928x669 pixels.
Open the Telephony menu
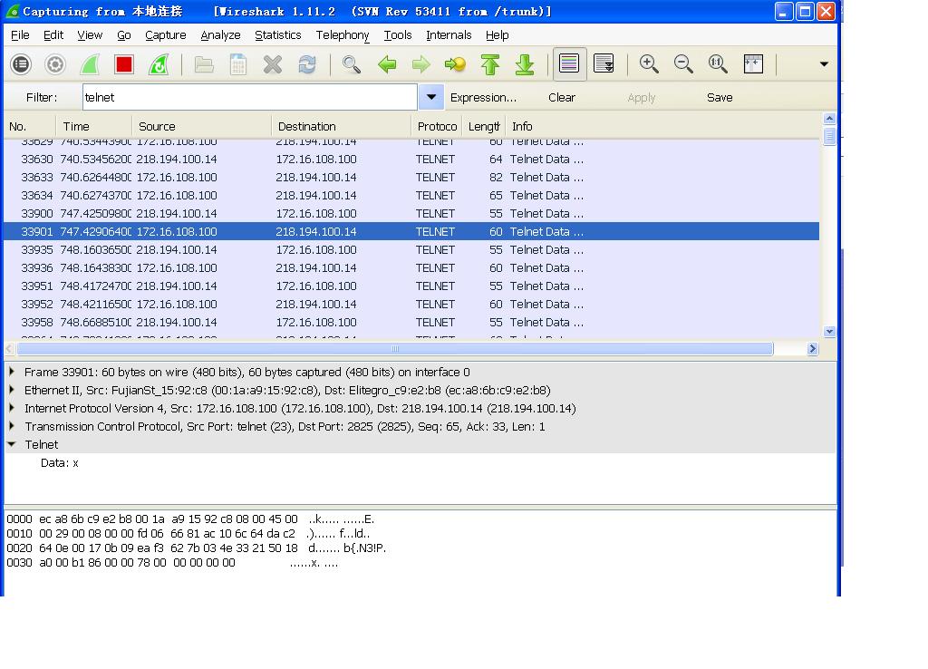point(342,35)
